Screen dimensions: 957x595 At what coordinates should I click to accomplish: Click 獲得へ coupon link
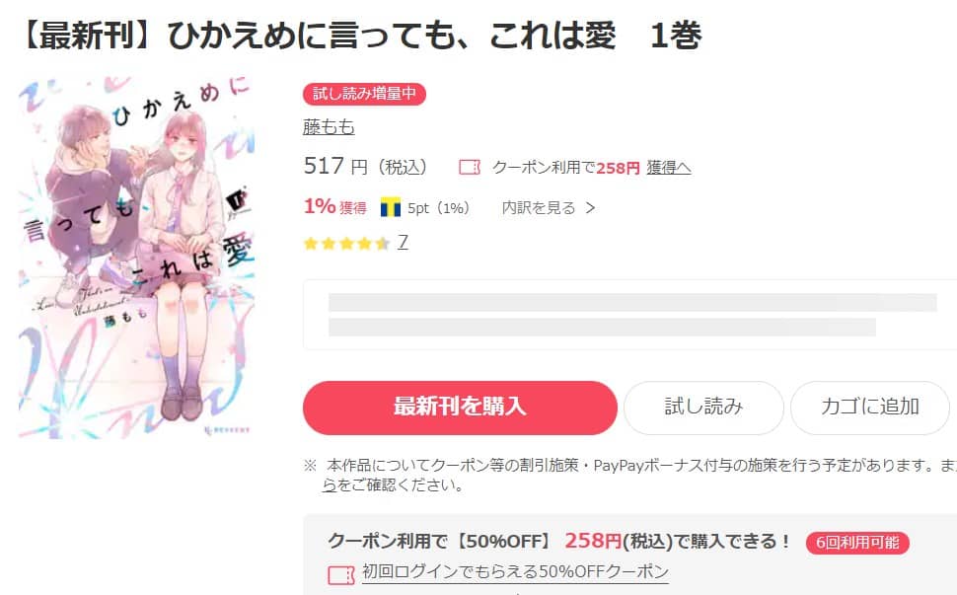(668, 167)
